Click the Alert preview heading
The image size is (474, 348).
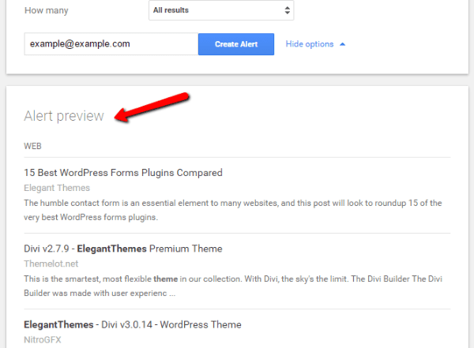64,116
